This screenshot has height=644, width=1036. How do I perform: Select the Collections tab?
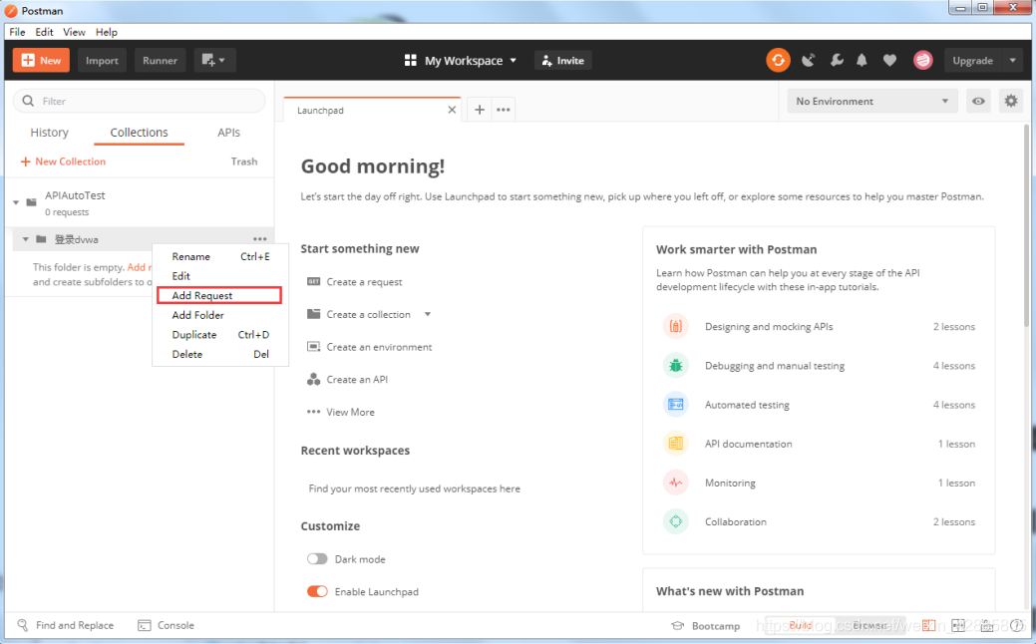(139, 133)
